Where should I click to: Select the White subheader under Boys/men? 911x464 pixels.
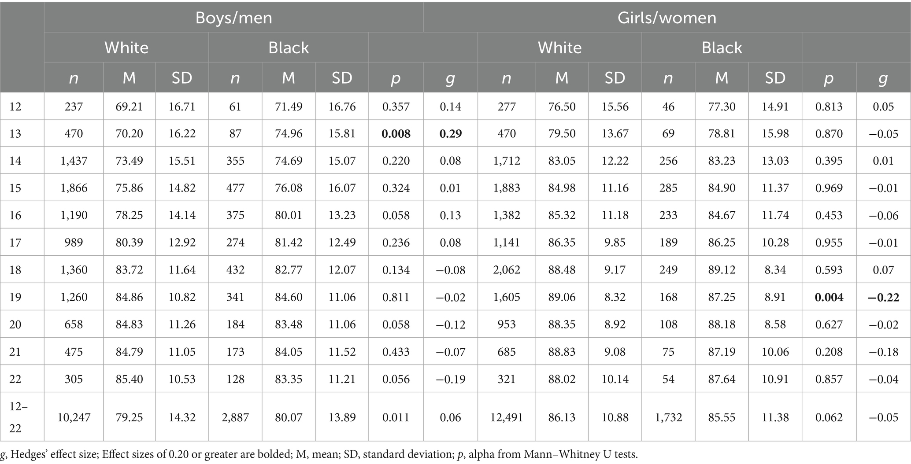click(126, 48)
